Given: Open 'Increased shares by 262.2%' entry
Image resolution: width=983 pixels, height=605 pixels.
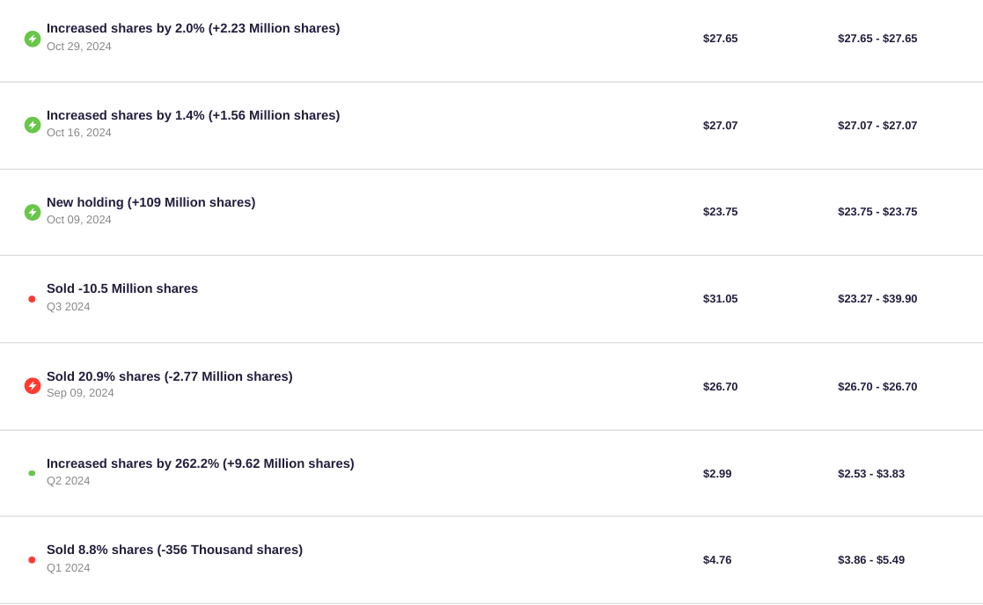Looking at the screenshot, I should (x=200, y=463).
